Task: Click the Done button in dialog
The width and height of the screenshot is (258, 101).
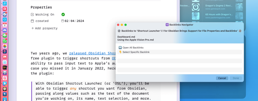Action: tap(236, 78)
